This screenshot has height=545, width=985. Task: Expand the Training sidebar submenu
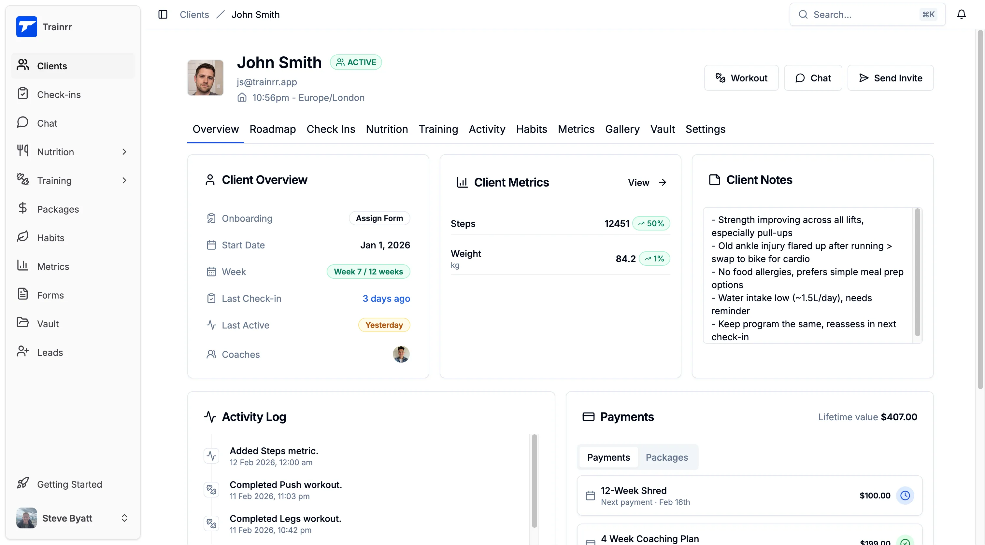[x=124, y=180]
